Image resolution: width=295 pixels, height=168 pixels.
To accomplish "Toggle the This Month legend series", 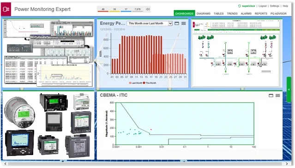I will pyautogui.click(x=150, y=83).
